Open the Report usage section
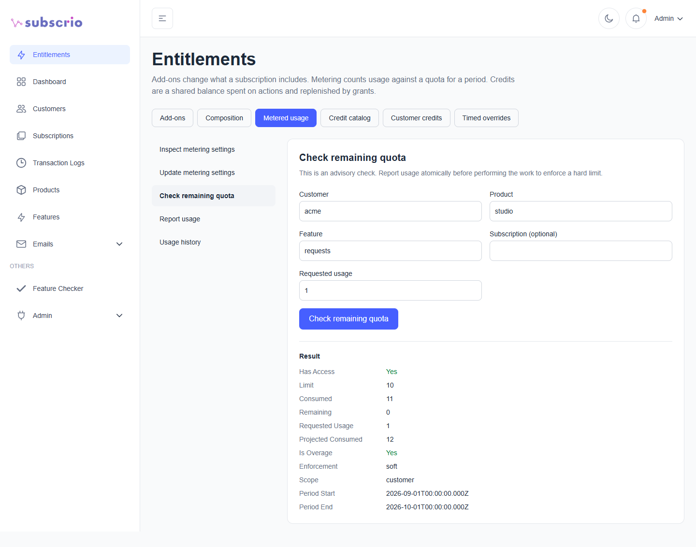The width and height of the screenshot is (696, 547). (214, 219)
